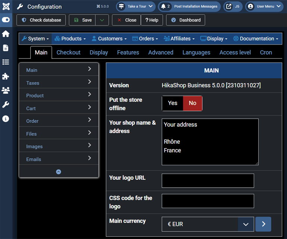Select Order in the side list

(x=59, y=120)
